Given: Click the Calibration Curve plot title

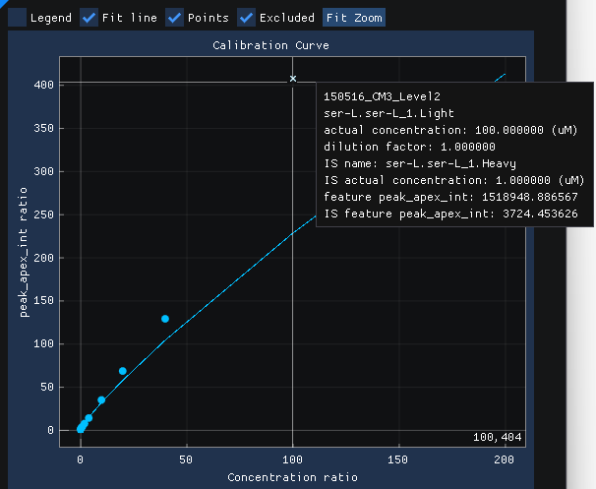Looking at the screenshot, I should pos(270,45).
